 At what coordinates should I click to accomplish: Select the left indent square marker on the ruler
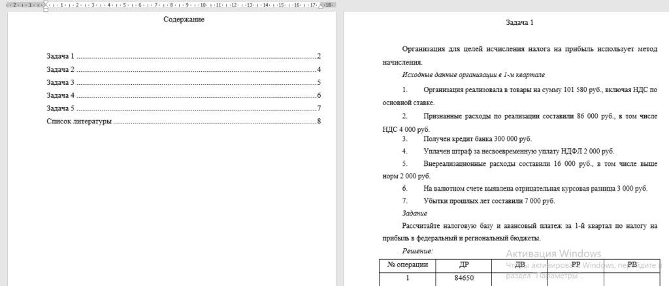click(x=46, y=9)
